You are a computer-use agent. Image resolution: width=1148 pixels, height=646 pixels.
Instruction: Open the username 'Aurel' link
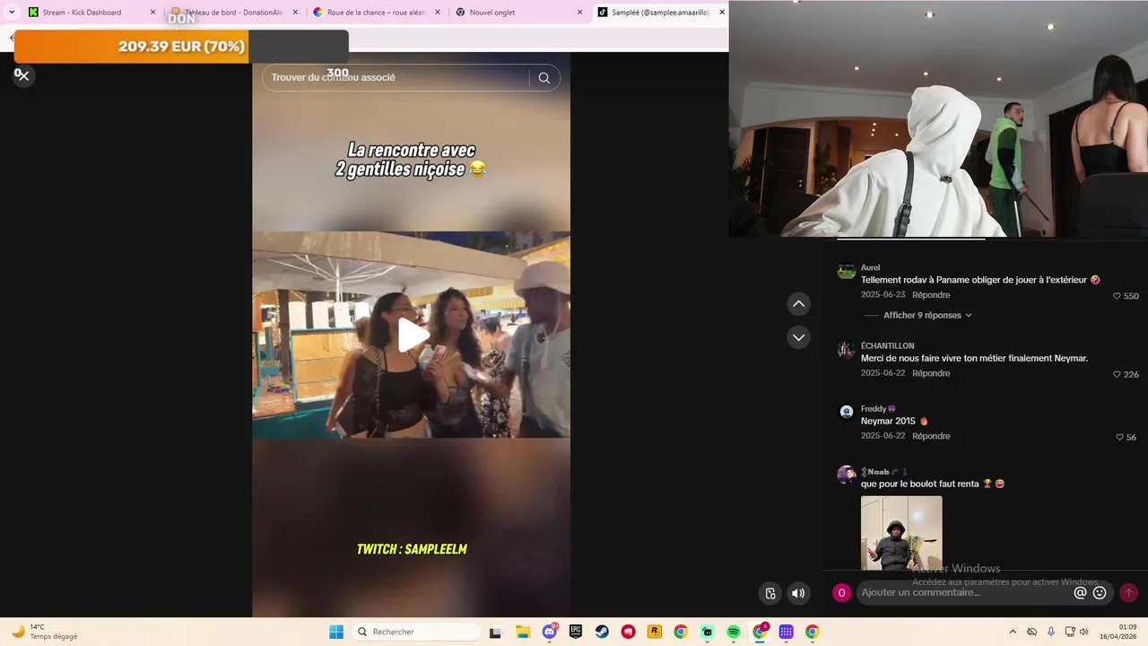click(870, 267)
